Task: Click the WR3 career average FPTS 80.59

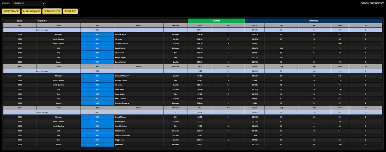Action: click(199, 113)
